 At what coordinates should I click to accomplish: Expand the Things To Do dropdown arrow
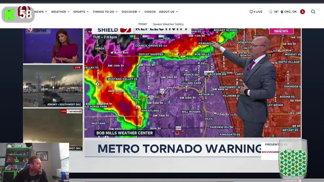point(117,12)
